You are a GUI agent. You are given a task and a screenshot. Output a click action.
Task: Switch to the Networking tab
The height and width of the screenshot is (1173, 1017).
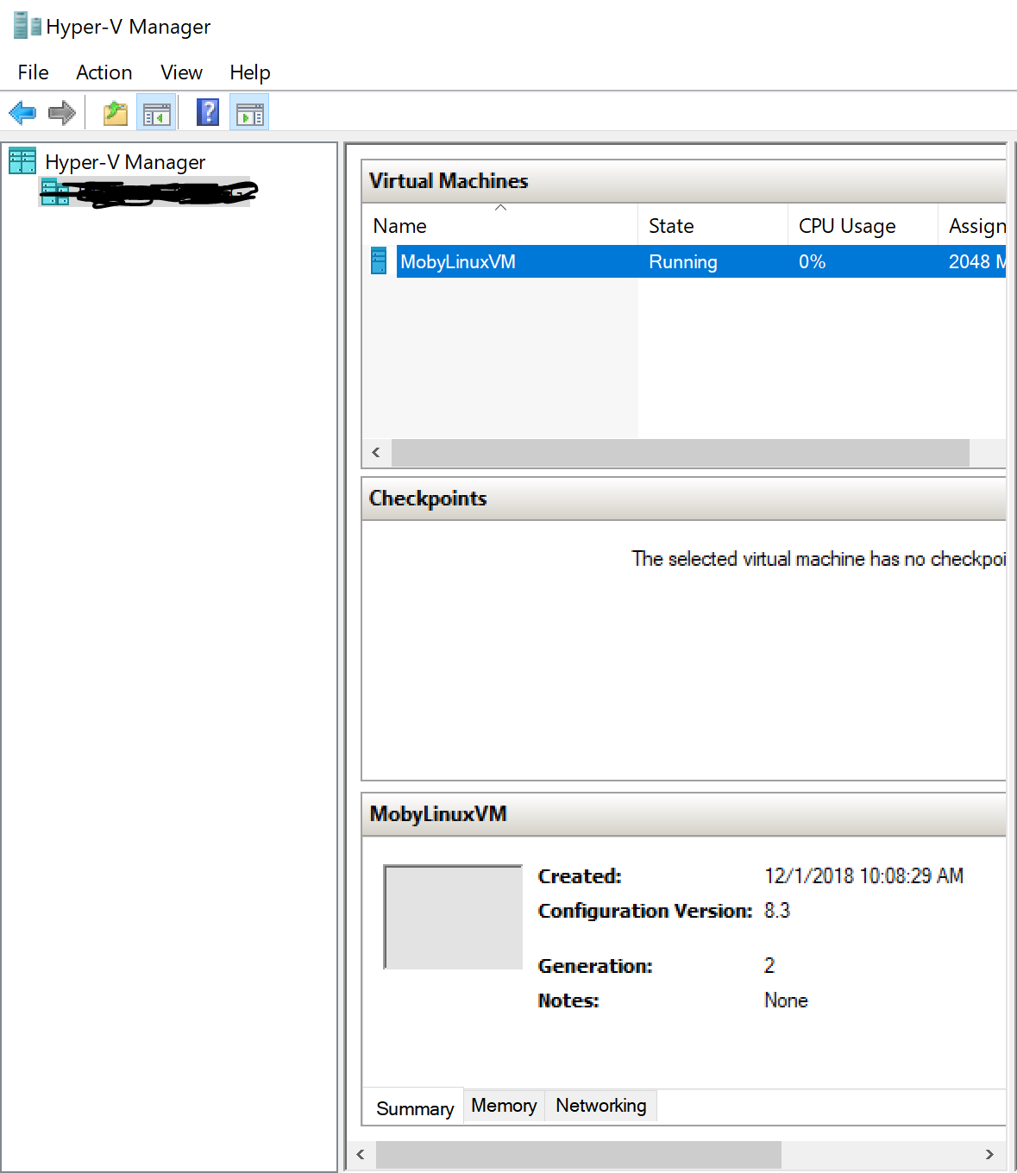(x=601, y=1106)
